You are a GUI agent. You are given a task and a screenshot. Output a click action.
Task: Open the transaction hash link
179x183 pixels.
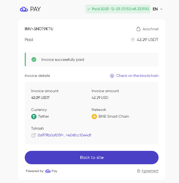(x=64, y=135)
